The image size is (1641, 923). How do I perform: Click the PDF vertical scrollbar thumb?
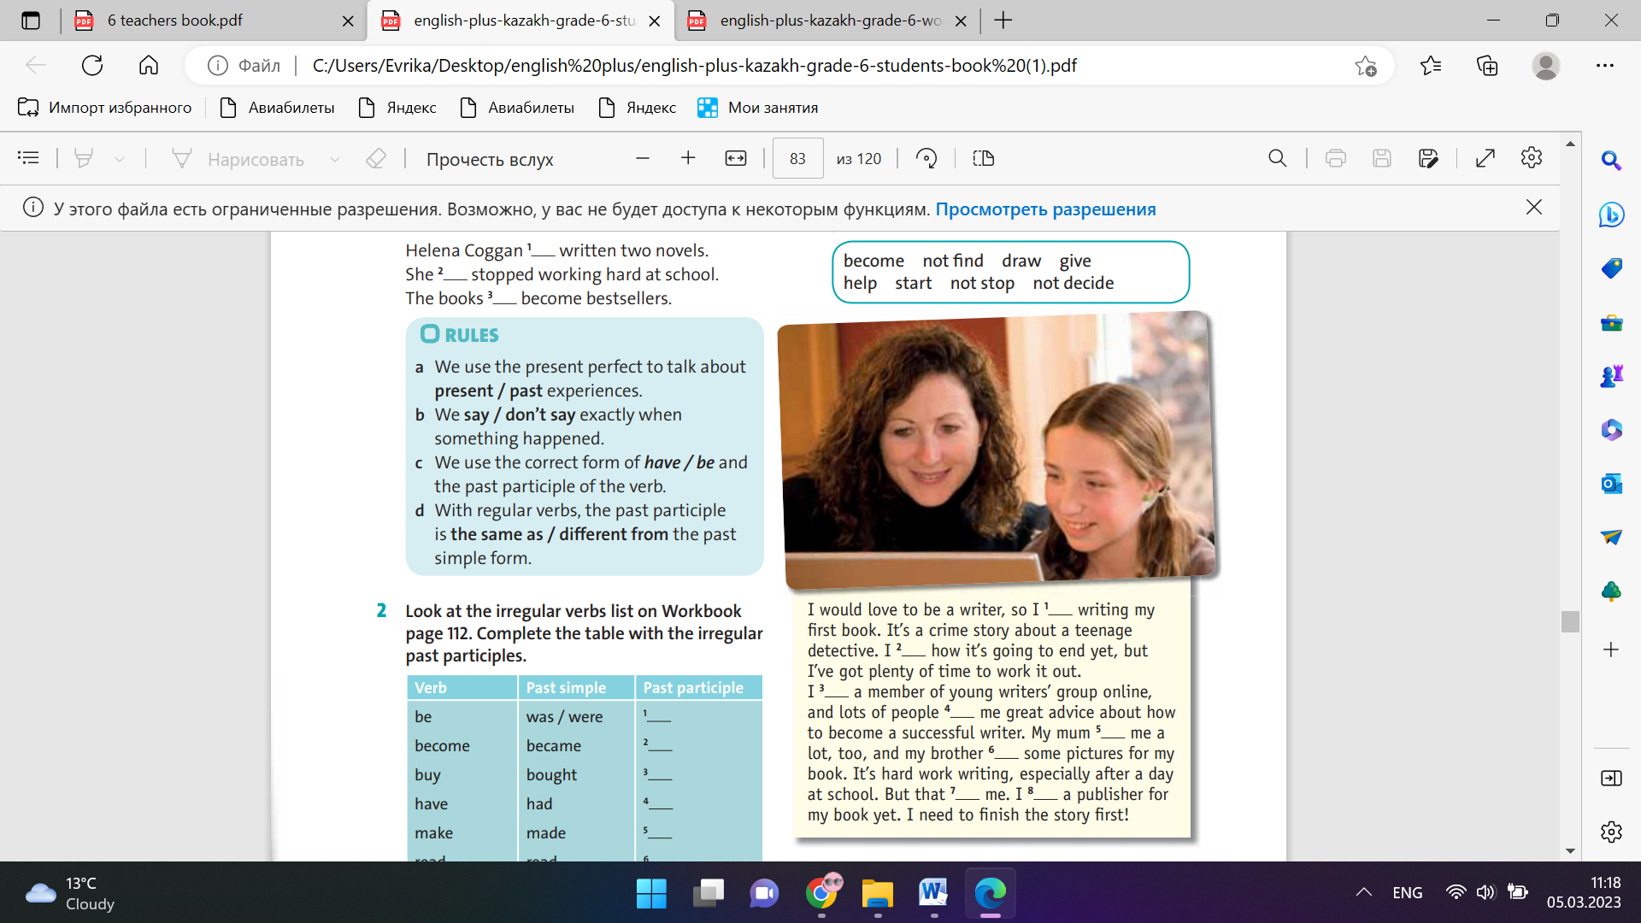pyautogui.click(x=1570, y=621)
